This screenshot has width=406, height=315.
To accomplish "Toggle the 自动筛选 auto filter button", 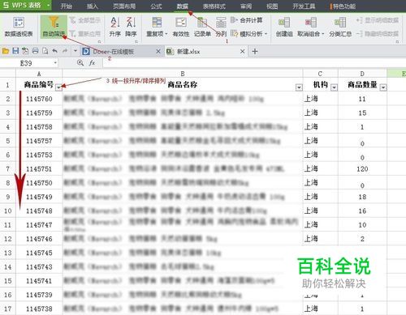I will point(54,27).
